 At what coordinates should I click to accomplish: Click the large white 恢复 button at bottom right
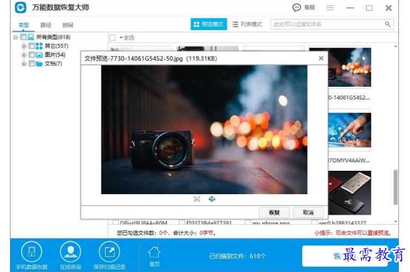pos(345,256)
